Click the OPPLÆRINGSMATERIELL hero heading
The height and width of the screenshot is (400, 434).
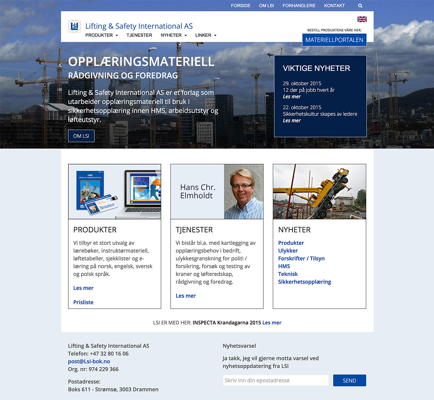click(141, 62)
